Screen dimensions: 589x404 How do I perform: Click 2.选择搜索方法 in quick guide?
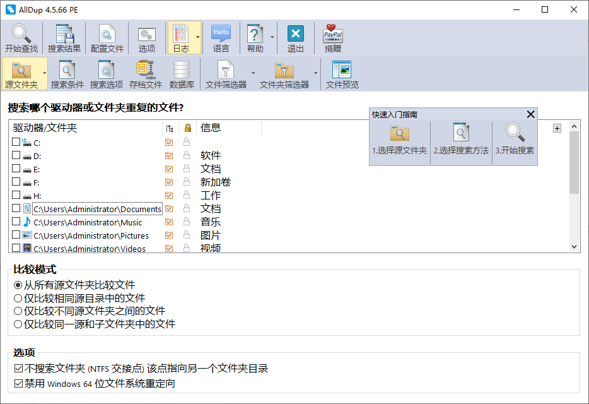(461, 140)
